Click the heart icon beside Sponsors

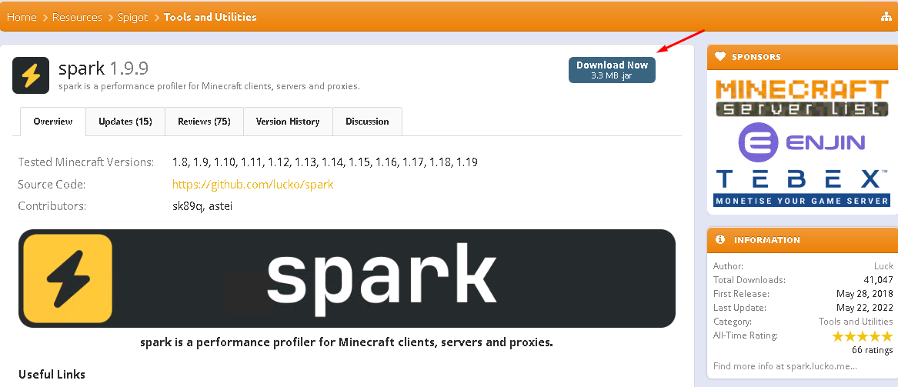pos(720,57)
